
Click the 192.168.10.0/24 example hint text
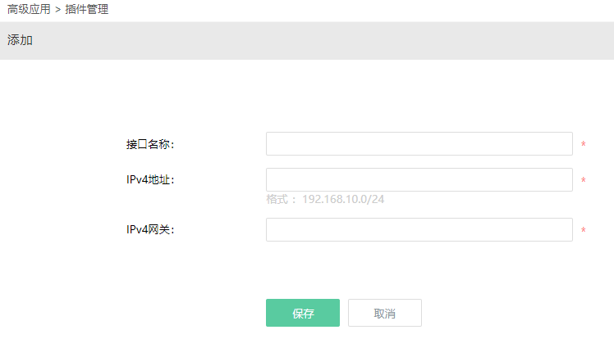pyautogui.click(x=343, y=199)
